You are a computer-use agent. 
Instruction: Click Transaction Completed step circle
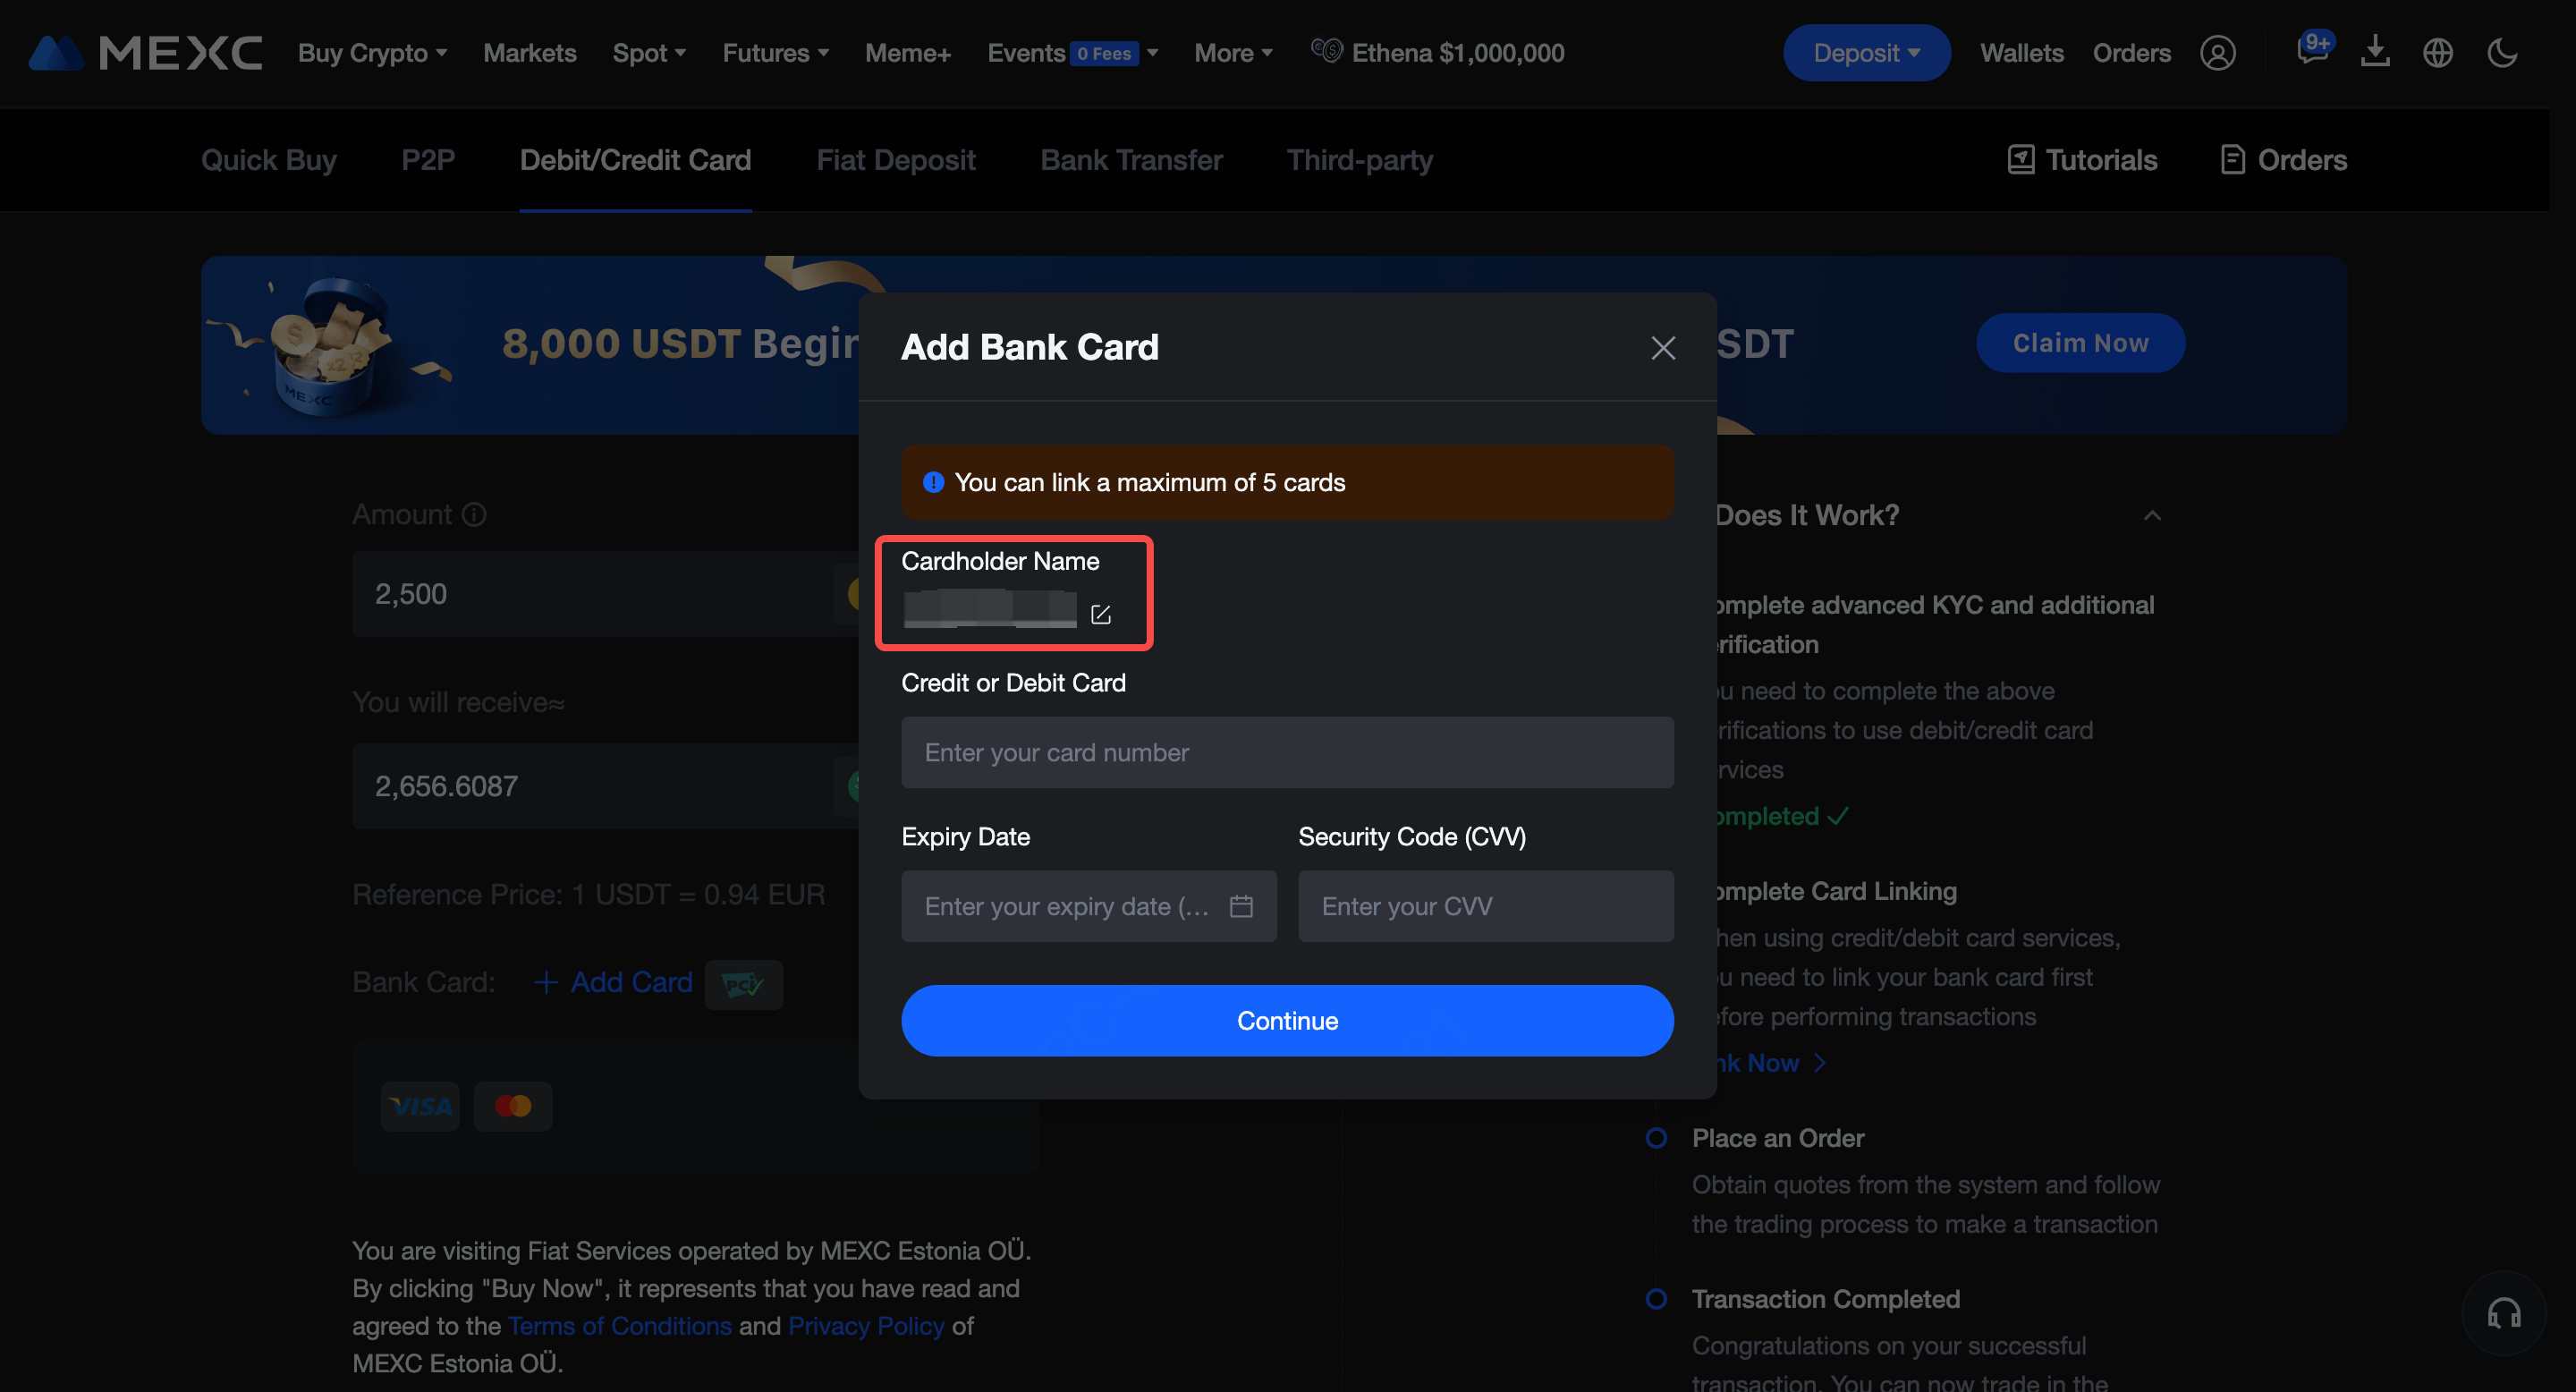tap(1656, 1299)
